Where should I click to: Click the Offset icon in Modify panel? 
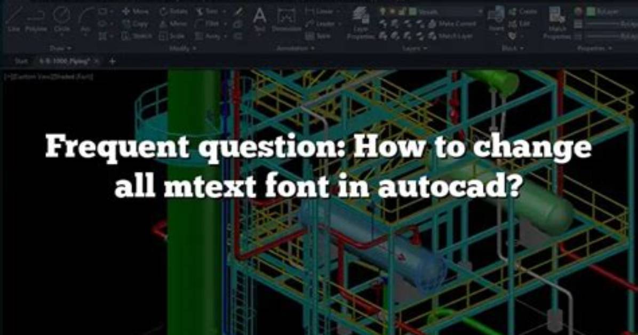[238, 36]
